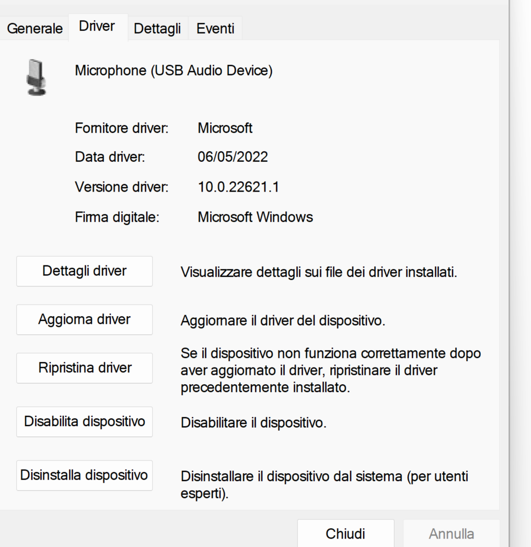Roll back with Ripristina driver

(x=84, y=368)
